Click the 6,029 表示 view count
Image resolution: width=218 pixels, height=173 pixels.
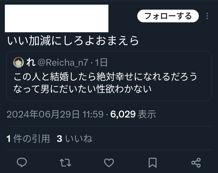[133, 114]
